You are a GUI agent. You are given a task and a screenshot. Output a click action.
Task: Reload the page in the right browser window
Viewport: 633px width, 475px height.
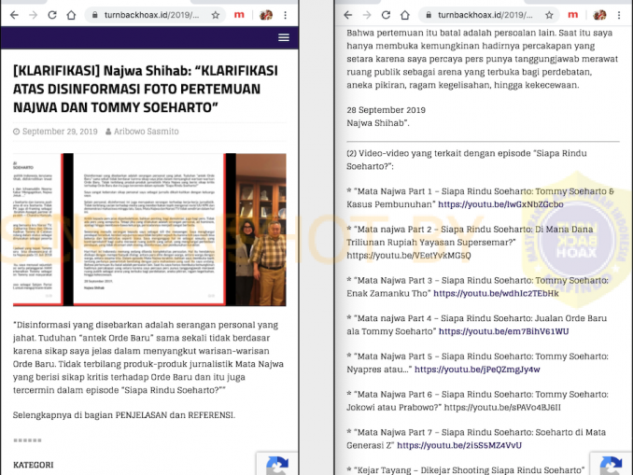point(386,15)
